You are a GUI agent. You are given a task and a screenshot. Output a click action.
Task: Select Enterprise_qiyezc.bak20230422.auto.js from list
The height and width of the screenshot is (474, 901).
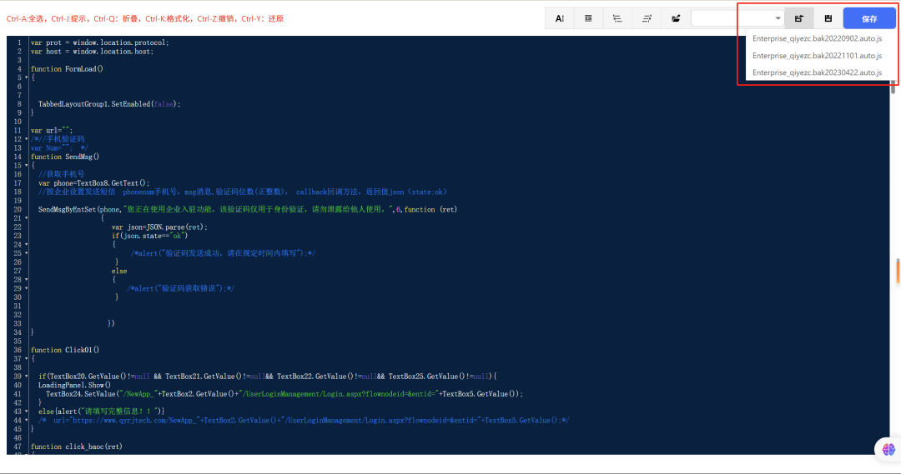coord(817,72)
